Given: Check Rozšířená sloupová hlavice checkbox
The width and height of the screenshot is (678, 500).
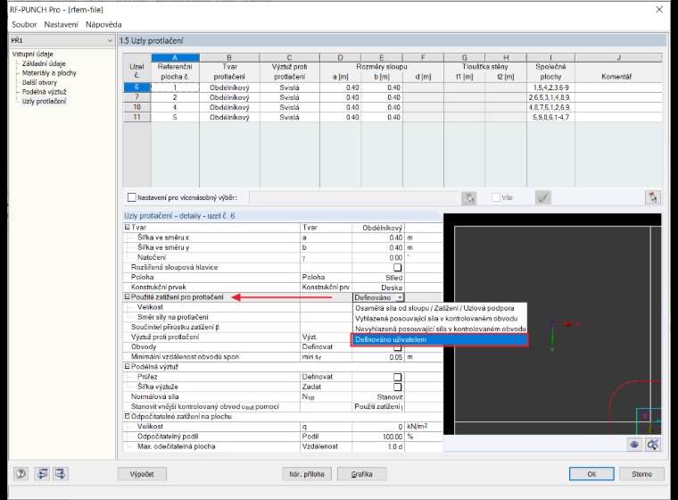Looking at the screenshot, I should point(397,268).
